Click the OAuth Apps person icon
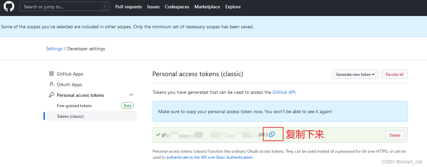 pos(51,84)
